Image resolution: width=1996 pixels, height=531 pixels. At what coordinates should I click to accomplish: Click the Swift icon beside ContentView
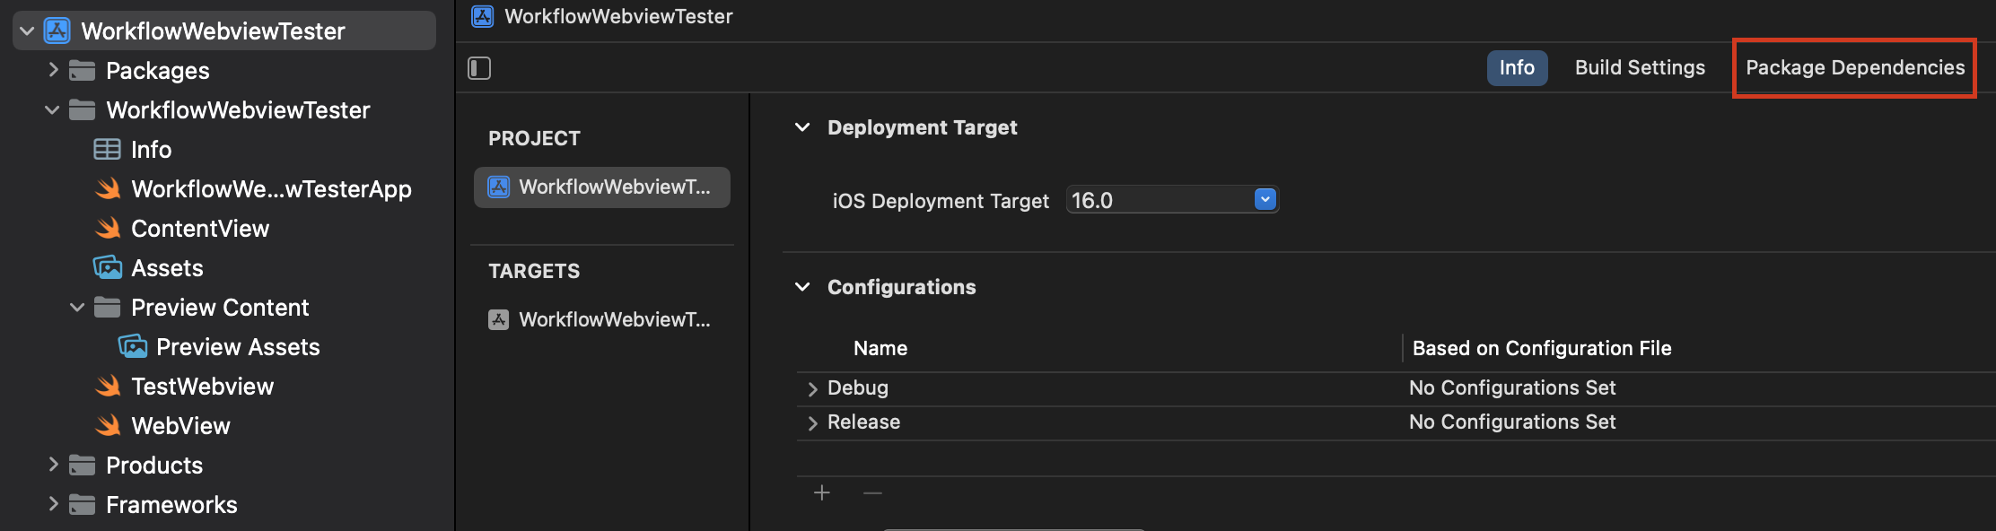[108, 228]
